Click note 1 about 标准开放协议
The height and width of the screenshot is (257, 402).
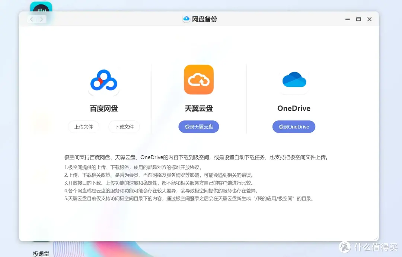[133, 167]
